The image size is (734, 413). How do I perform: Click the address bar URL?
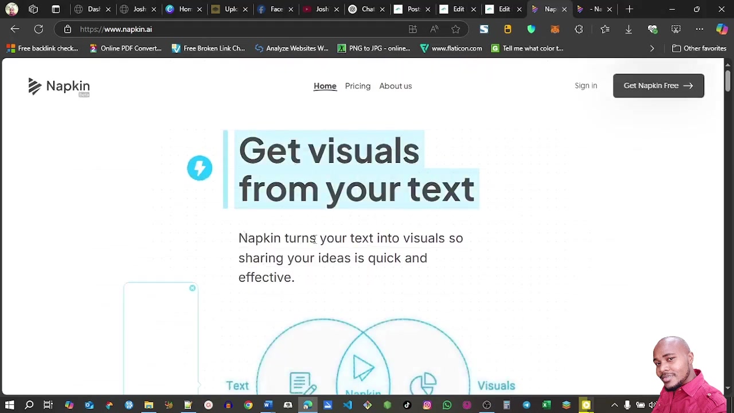(116, 29)
